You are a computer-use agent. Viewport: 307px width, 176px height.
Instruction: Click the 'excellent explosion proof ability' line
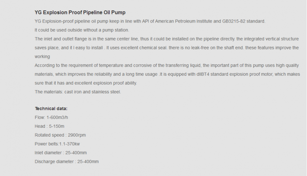86,83
